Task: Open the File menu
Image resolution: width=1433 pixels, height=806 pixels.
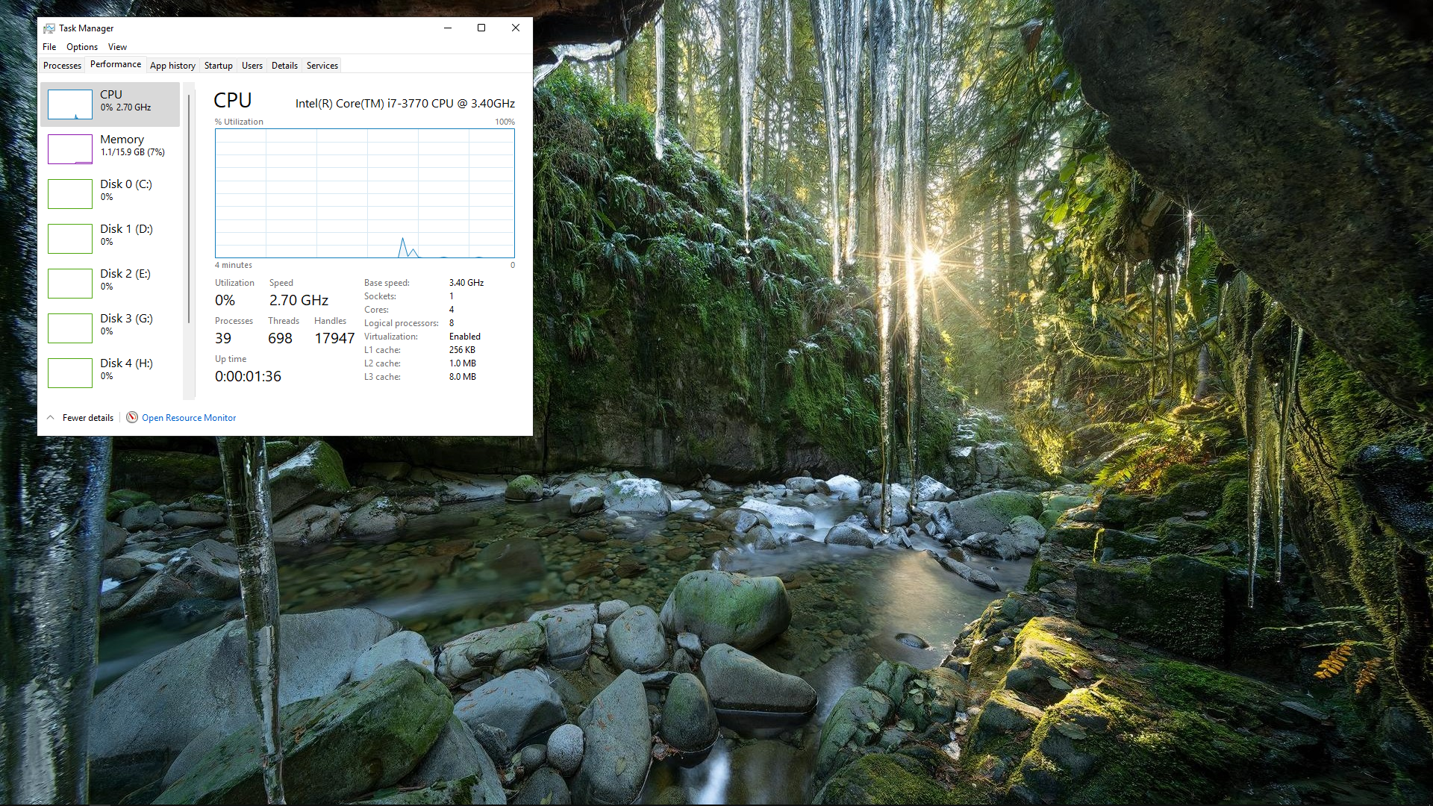Action: tap(49, 47)
